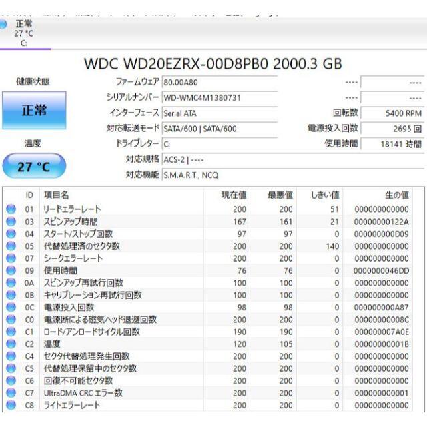Viewport: 427px width, 427px height.
Task: Click status icon for C1 ロード/アンロードサイクル回数
Action: [11, 332]
